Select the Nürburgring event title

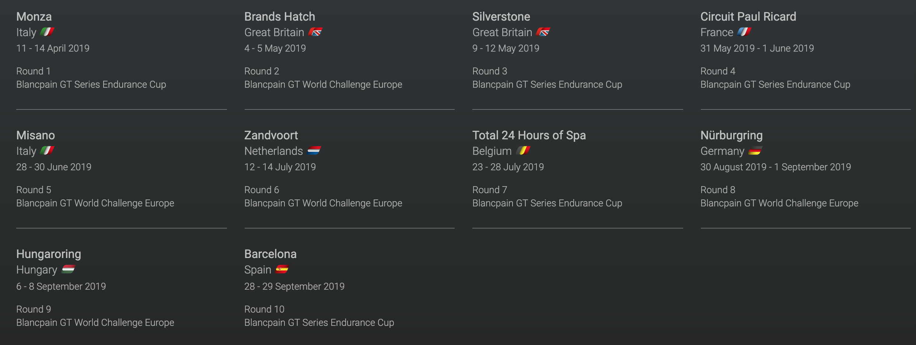point(731,135)
